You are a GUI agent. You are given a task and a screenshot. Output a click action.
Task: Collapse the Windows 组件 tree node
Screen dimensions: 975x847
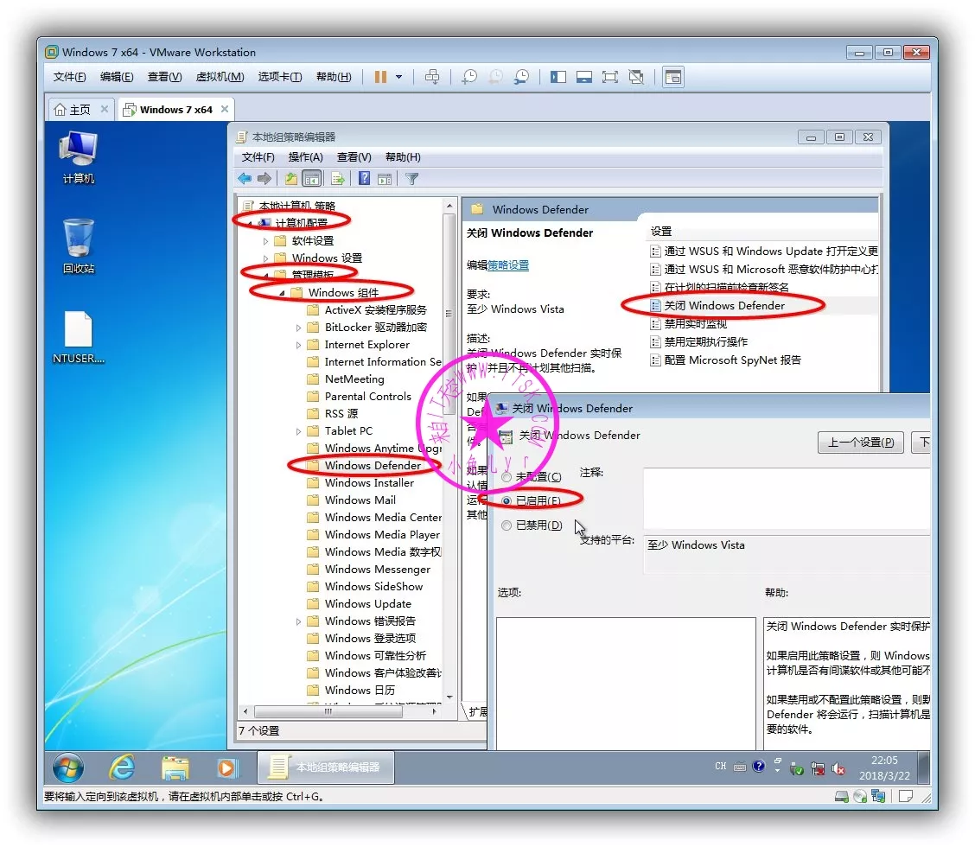point(283,293)
